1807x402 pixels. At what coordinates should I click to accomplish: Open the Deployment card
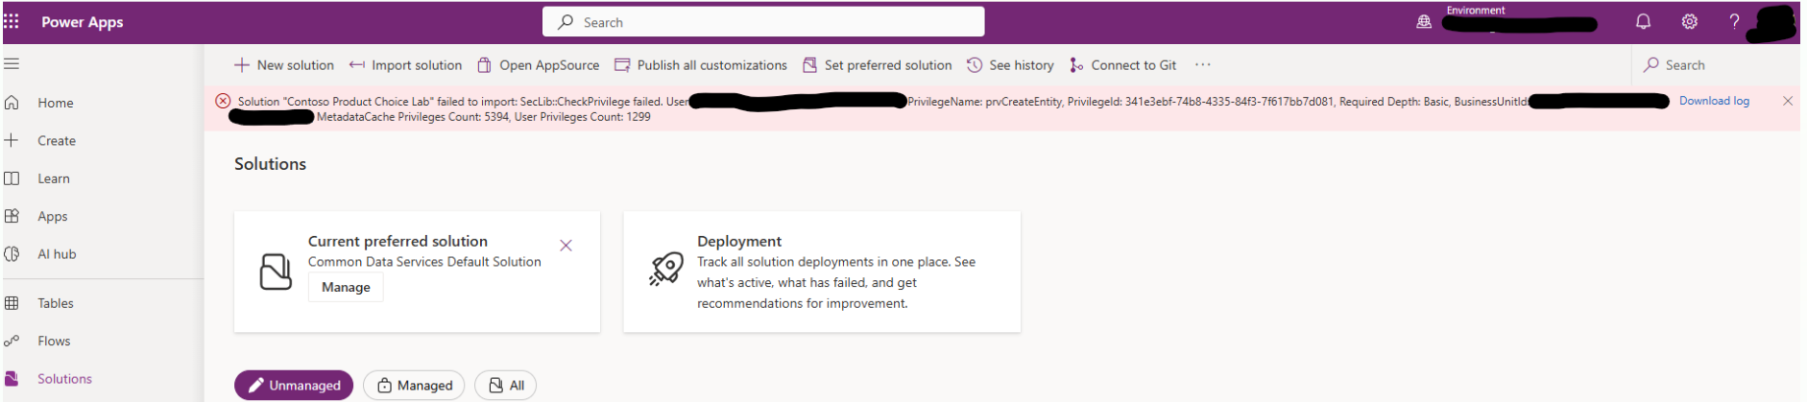[x=822, y=272]
